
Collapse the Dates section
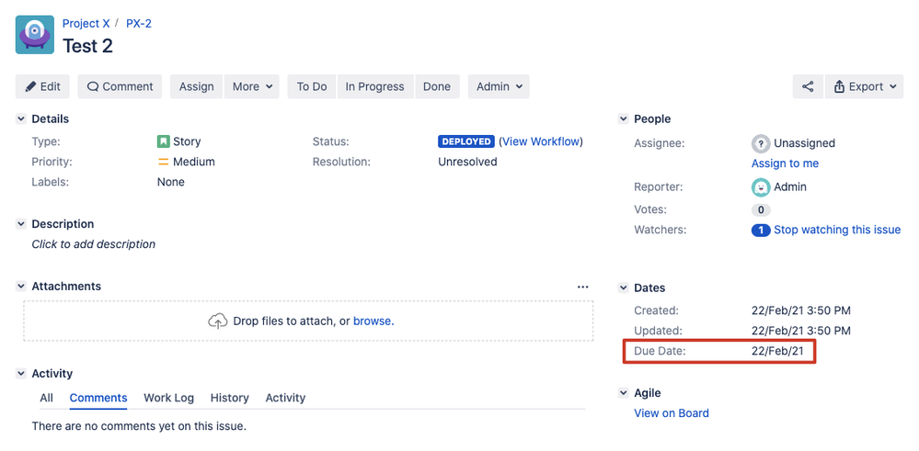click(x=624, y=288)
